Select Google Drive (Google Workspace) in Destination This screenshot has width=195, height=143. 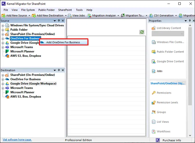(x=33, y=83)
